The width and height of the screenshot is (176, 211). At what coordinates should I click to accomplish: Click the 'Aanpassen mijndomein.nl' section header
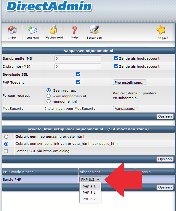pos(88,51)
